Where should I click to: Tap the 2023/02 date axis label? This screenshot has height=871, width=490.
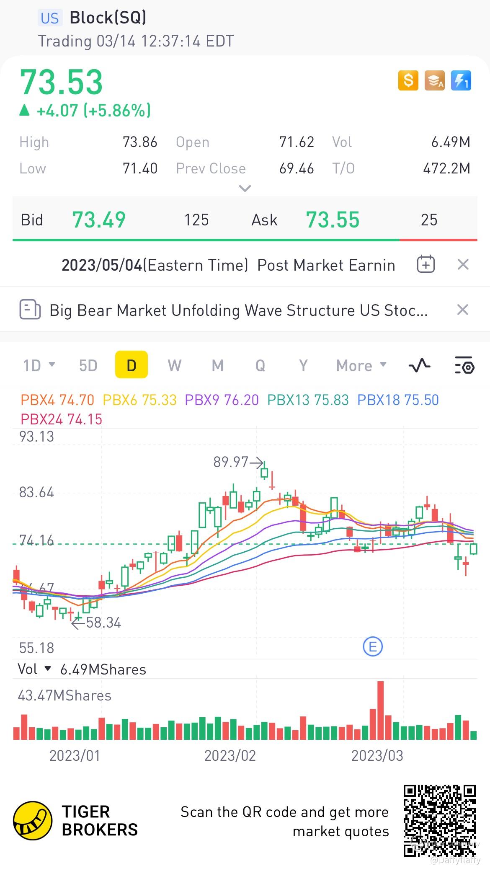coord(230,755)
